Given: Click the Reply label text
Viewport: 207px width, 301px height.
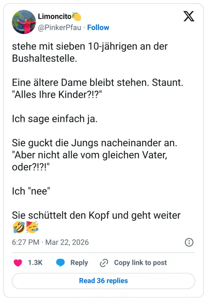Looking at the screenshot, I should click(x=79, y=263).
